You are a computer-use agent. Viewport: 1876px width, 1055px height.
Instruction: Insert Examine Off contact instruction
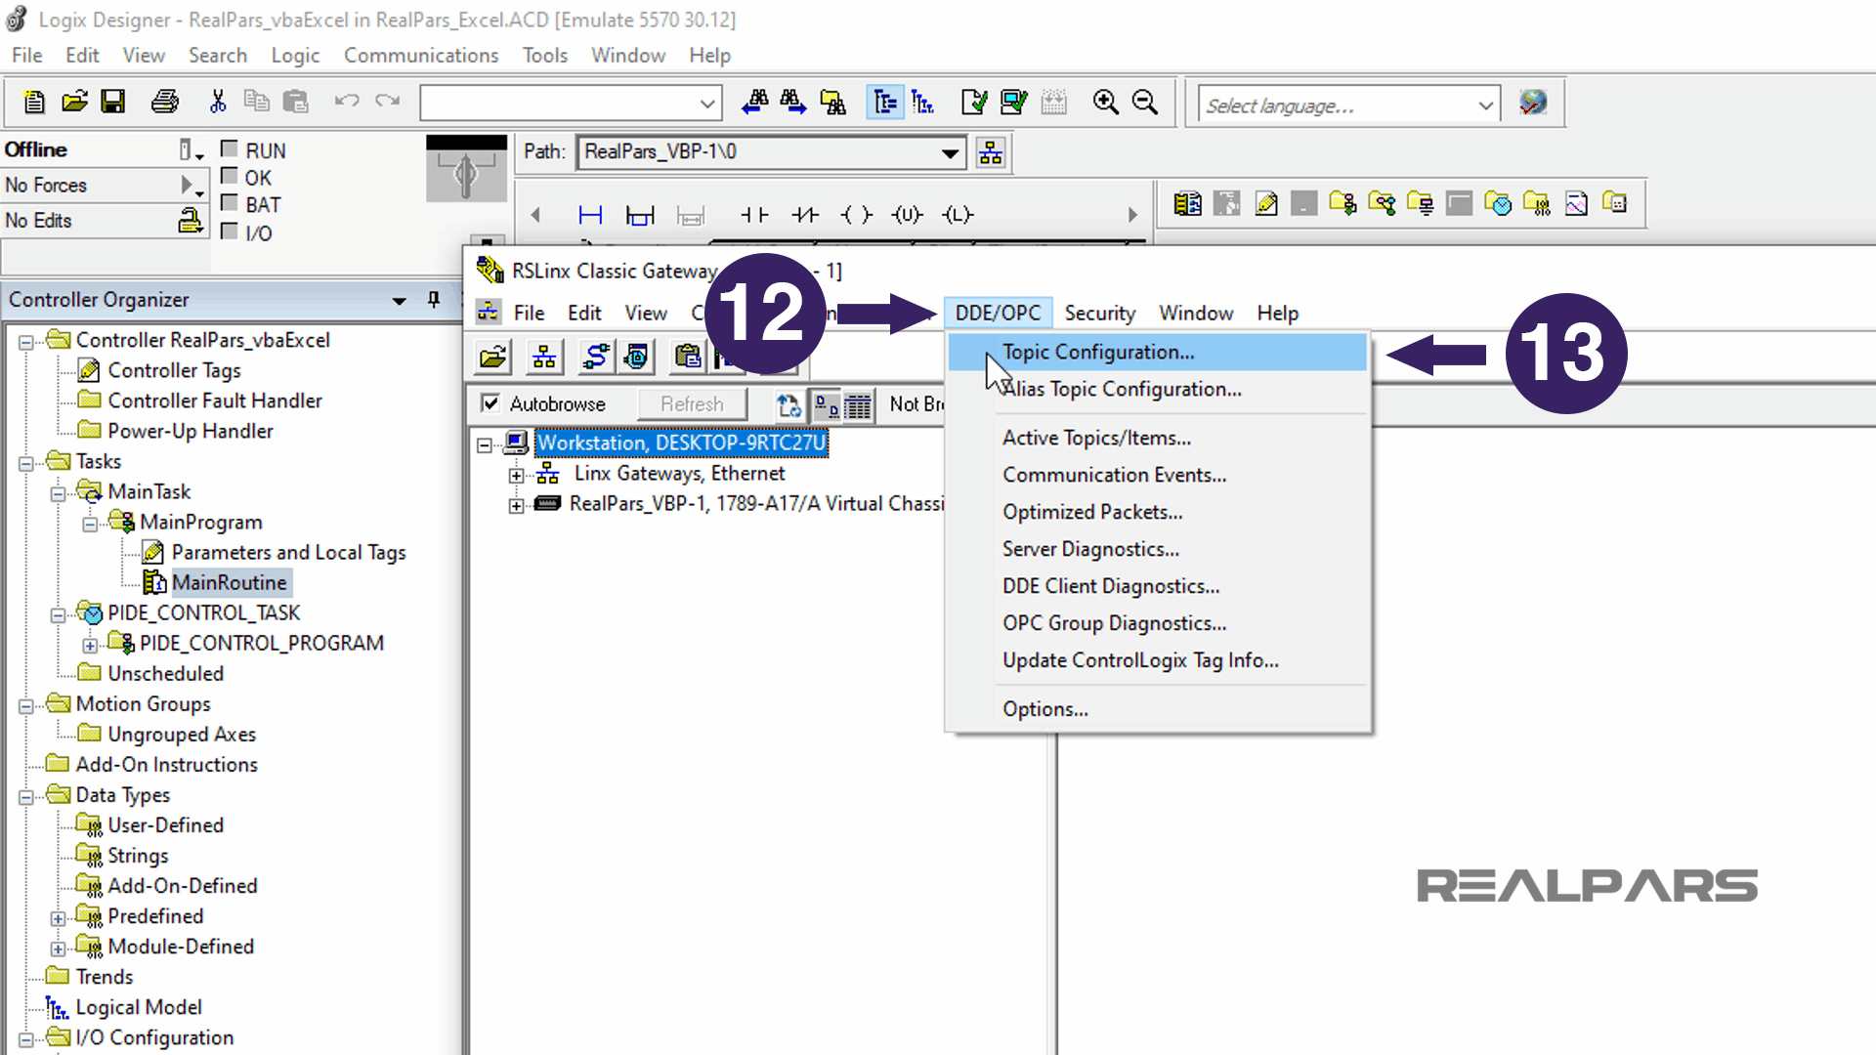(805, 215)
